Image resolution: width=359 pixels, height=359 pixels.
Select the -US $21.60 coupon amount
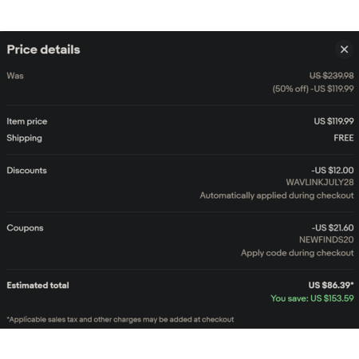tap(333, 227)
